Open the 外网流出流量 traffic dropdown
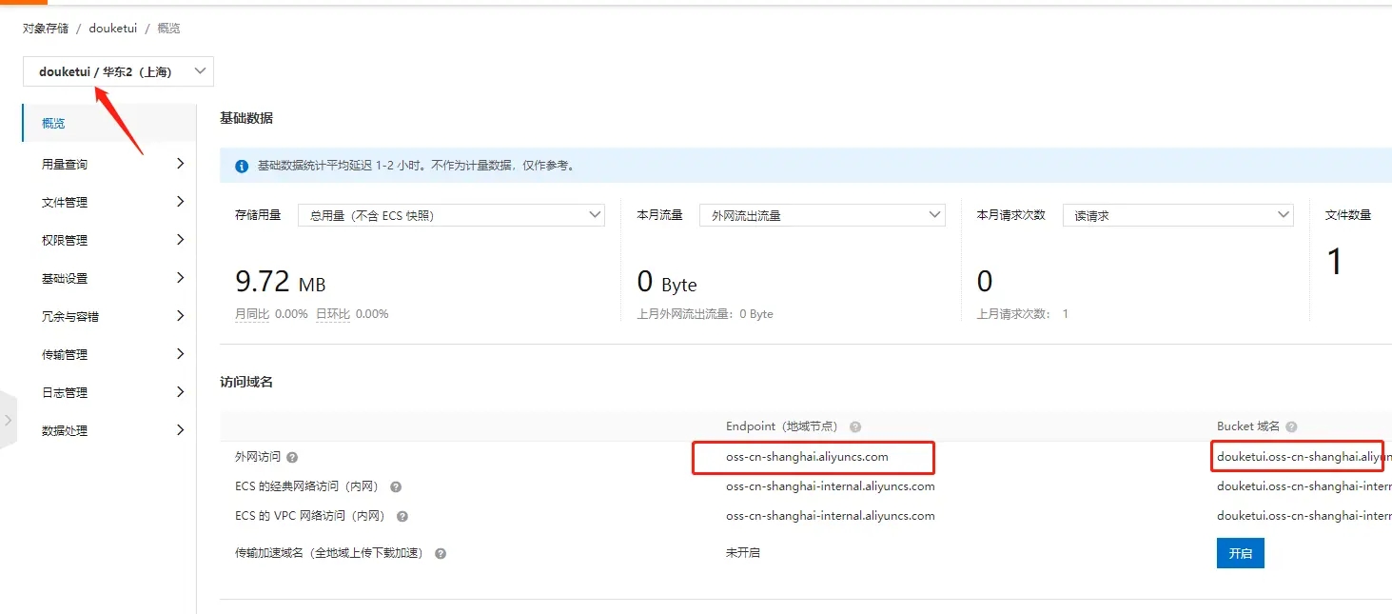 pyautogui.click(x=822, y=216)
